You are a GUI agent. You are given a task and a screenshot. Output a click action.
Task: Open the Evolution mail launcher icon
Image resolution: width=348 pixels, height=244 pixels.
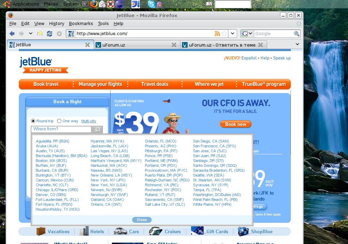102,4
